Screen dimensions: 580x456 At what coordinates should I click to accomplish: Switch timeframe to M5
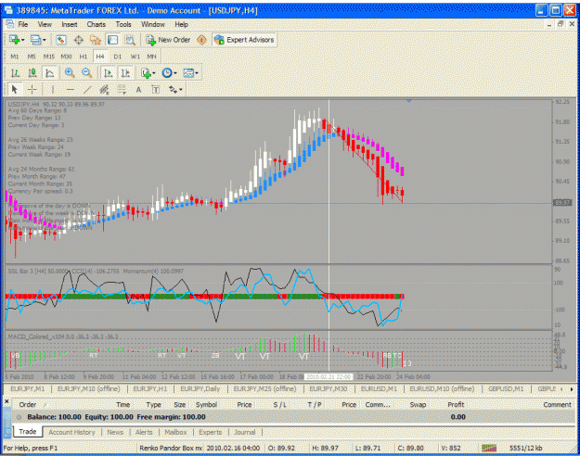click(x=32, y=57)
